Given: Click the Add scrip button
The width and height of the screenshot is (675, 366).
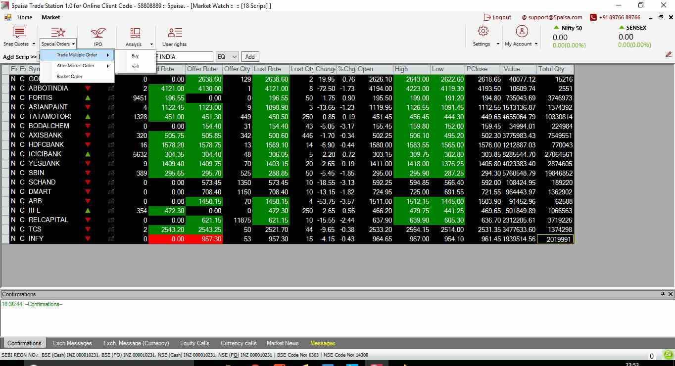Looking at the screenshot, I should coord(250,57).
